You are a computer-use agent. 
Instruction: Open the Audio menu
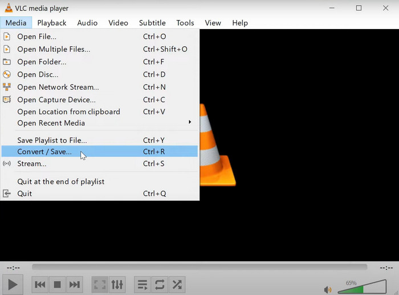tap(87, 23)
